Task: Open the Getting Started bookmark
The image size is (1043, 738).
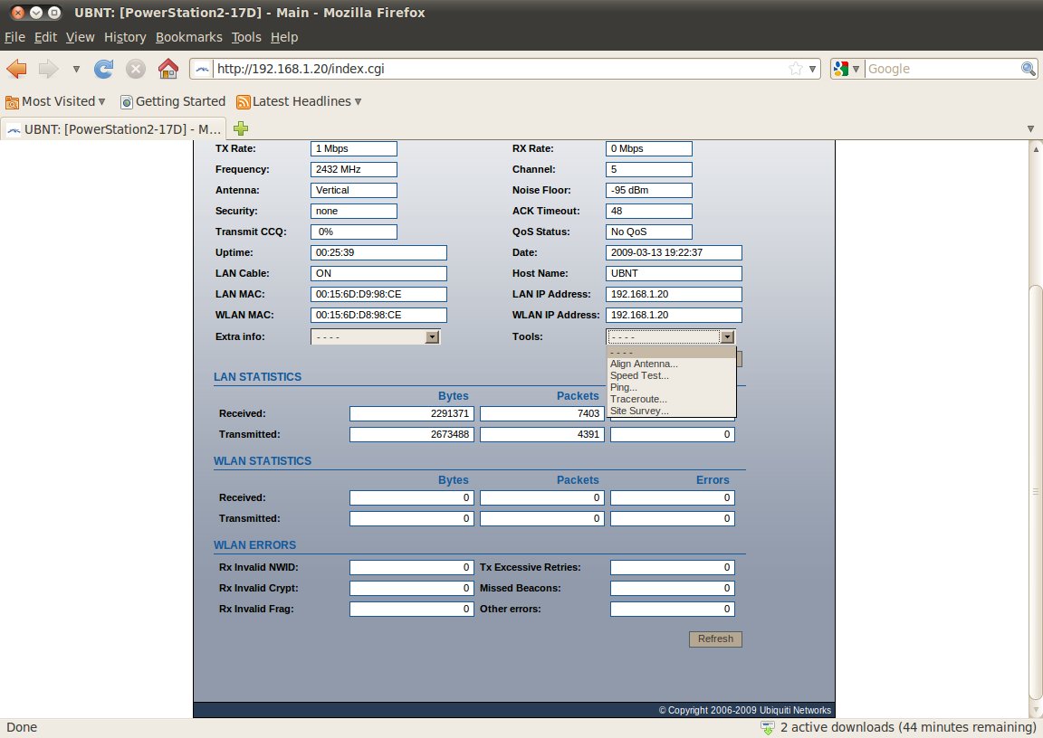Action: [x=173, y=101]
